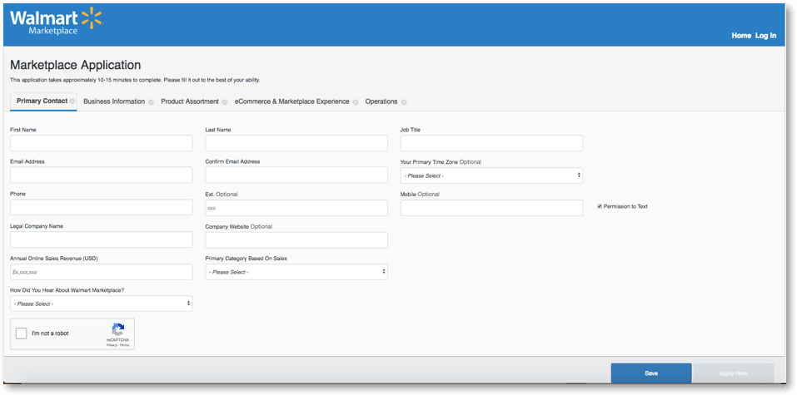Open Your Primary Time Zone dropdown

point(491,175)
